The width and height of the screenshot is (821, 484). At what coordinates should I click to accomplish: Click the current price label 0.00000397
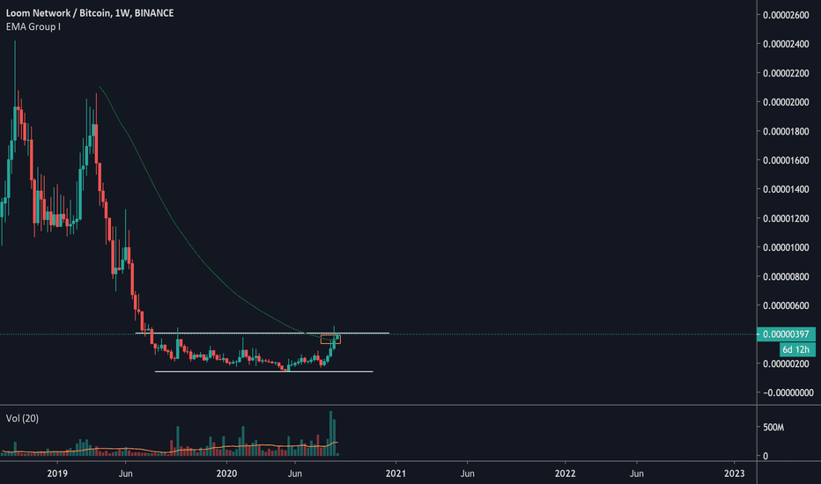(x=786, y=334)
